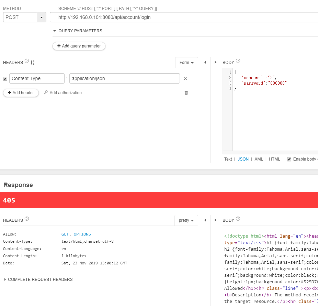Open the response headers pretty dropdown

click(x=186, y=220)
